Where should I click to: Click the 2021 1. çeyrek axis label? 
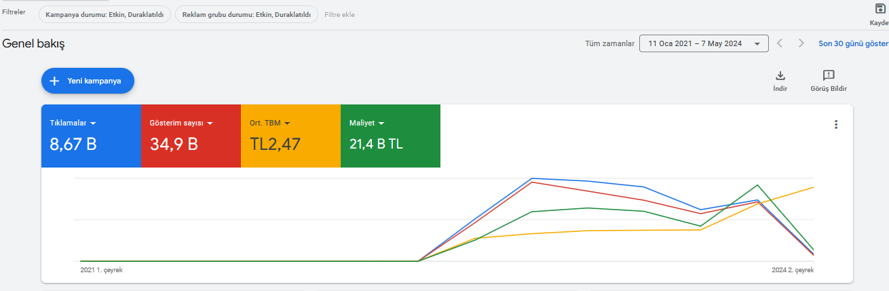[102, 270]
